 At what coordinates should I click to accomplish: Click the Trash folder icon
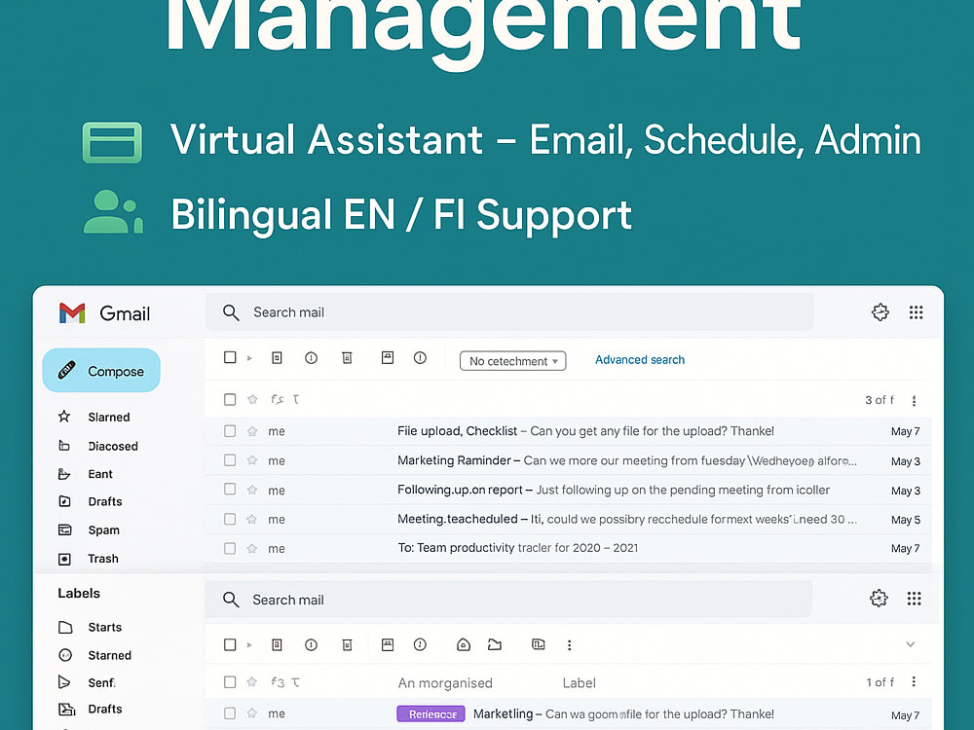(64, 559)
